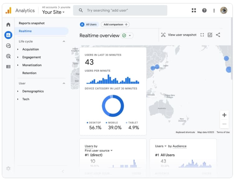Click the Add comparison button
Screen dimensions: 235x180
[115, 25]
